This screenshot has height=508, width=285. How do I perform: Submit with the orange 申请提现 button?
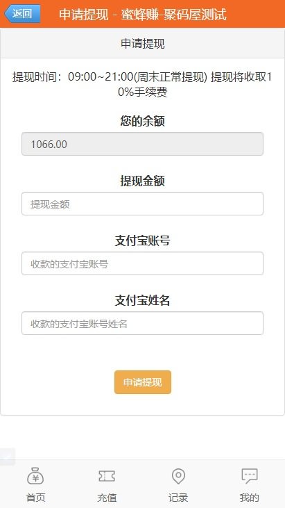point(143,382)
